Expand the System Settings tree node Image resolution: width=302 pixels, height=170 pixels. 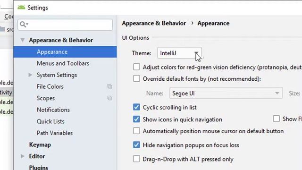coord(30,75)
